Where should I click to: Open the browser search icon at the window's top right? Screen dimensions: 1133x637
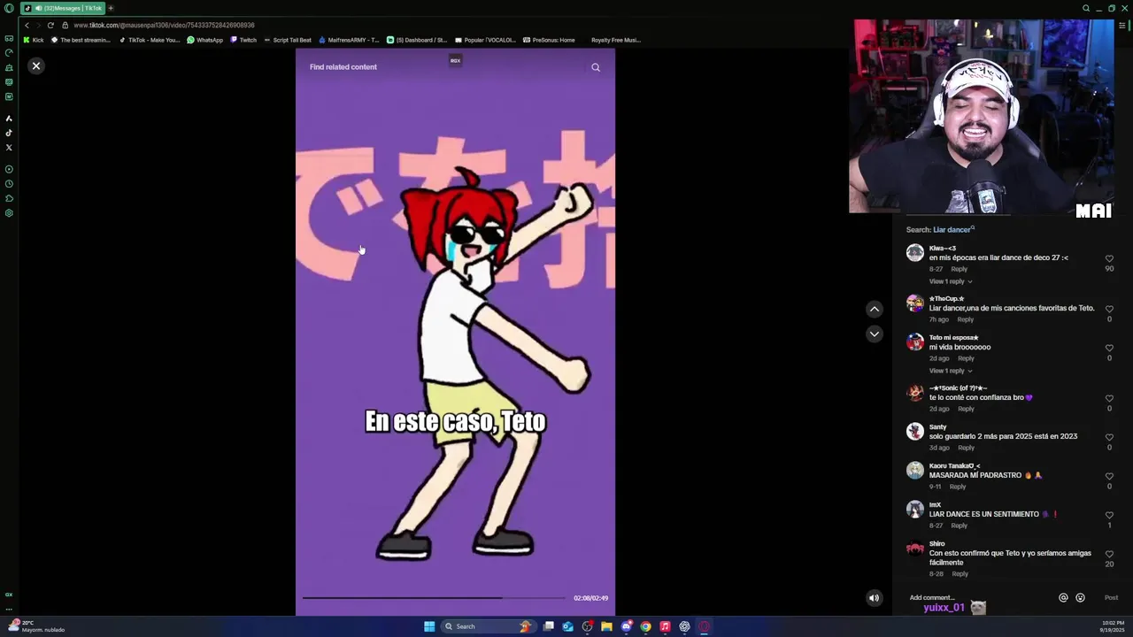tap(1086, 8)
